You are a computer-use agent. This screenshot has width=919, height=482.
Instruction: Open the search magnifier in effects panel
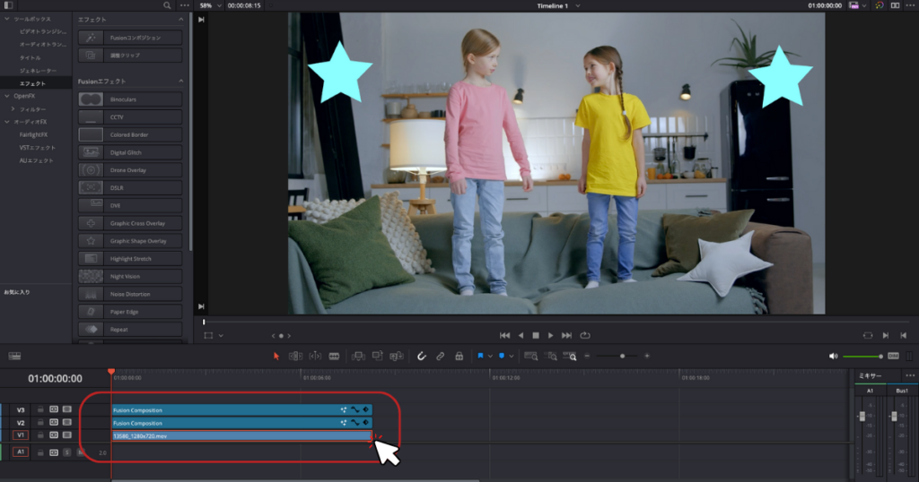[x=167, y=5]
